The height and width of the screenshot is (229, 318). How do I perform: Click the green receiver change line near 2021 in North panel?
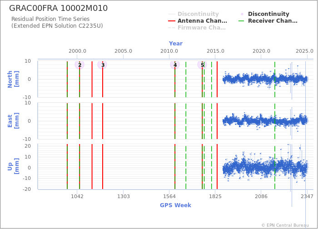[x=275, y=80]
